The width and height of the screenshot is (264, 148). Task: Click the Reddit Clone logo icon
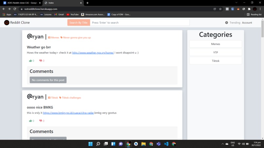click(x=7, y=23)
